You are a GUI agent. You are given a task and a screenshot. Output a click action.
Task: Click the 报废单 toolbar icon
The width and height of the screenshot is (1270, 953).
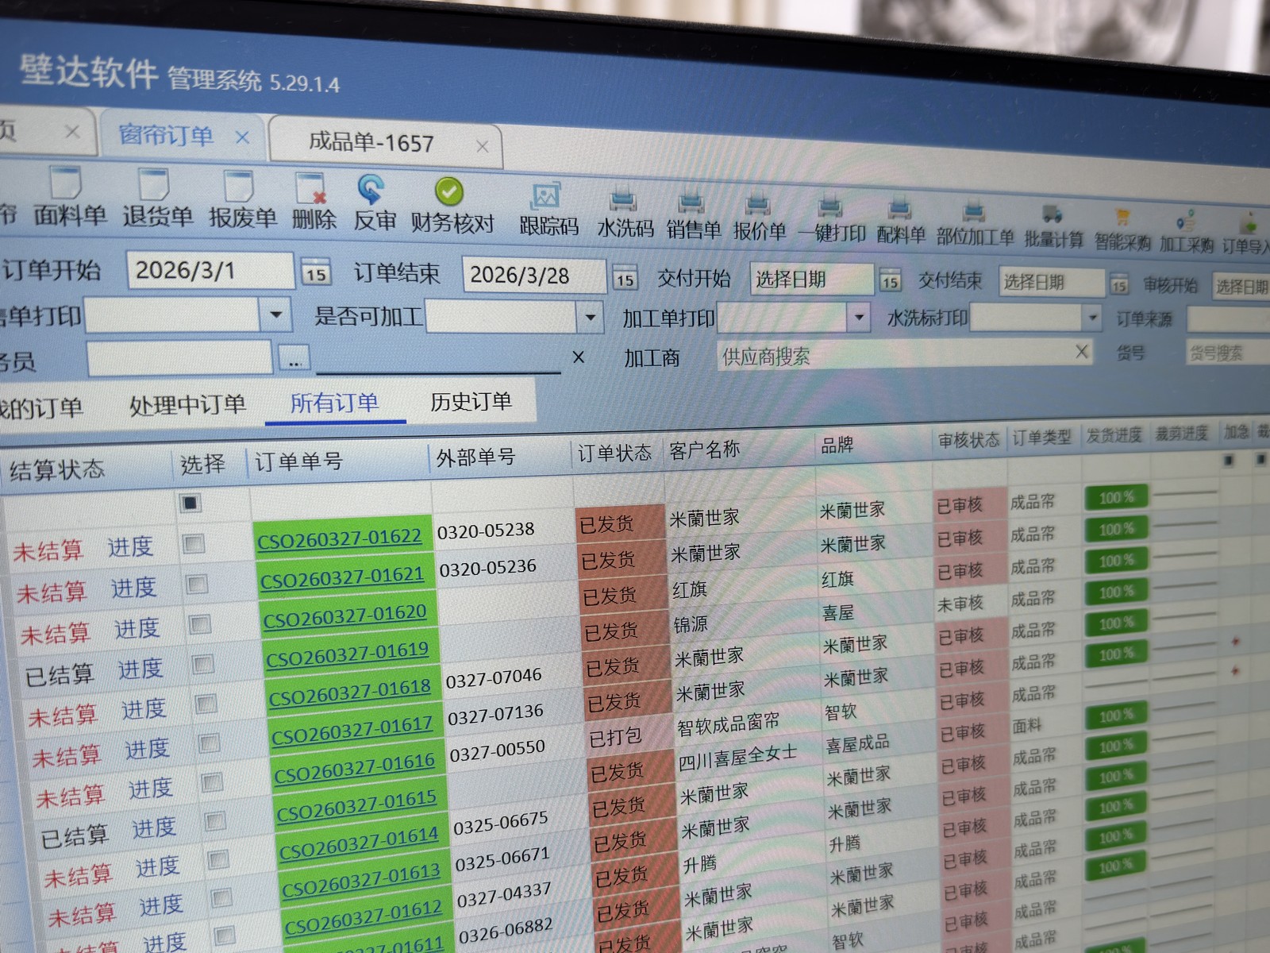(239, 186)
